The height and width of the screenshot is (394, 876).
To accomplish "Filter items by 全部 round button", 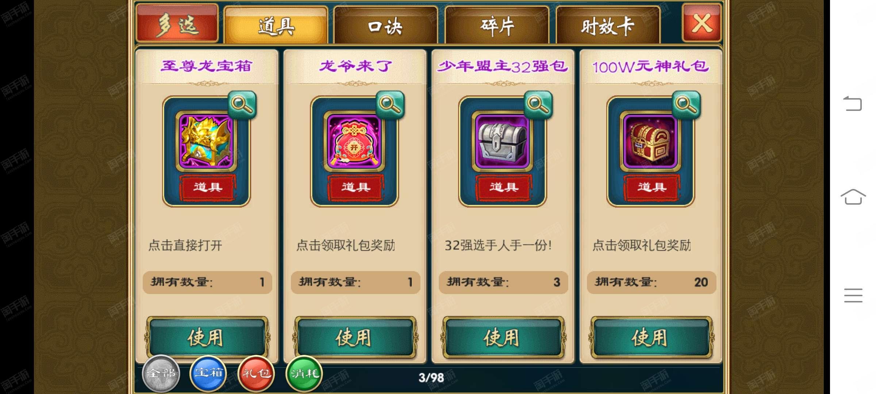I will [x=161, y=373].
